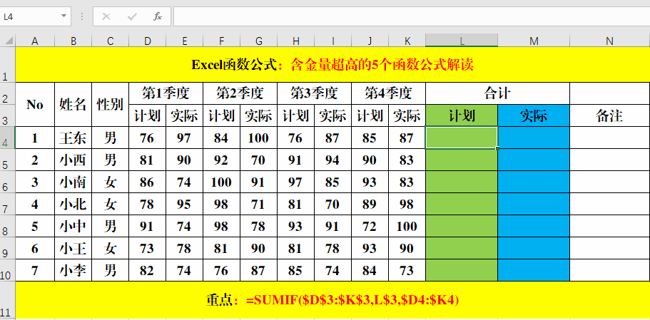Click the 备注 cell for 小中 row
This screenshot has height=320, width=650.
[609, 226]
